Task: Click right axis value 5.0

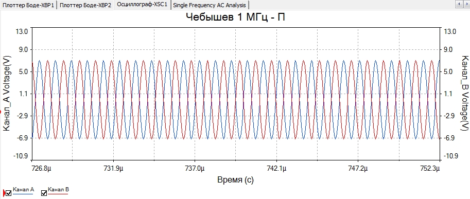Action: coord(448,72)
